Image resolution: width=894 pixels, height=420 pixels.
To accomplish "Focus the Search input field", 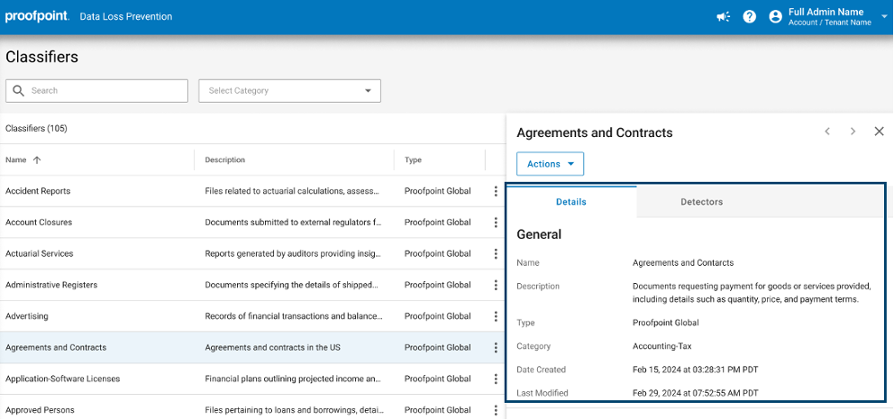I will (97, 91).
